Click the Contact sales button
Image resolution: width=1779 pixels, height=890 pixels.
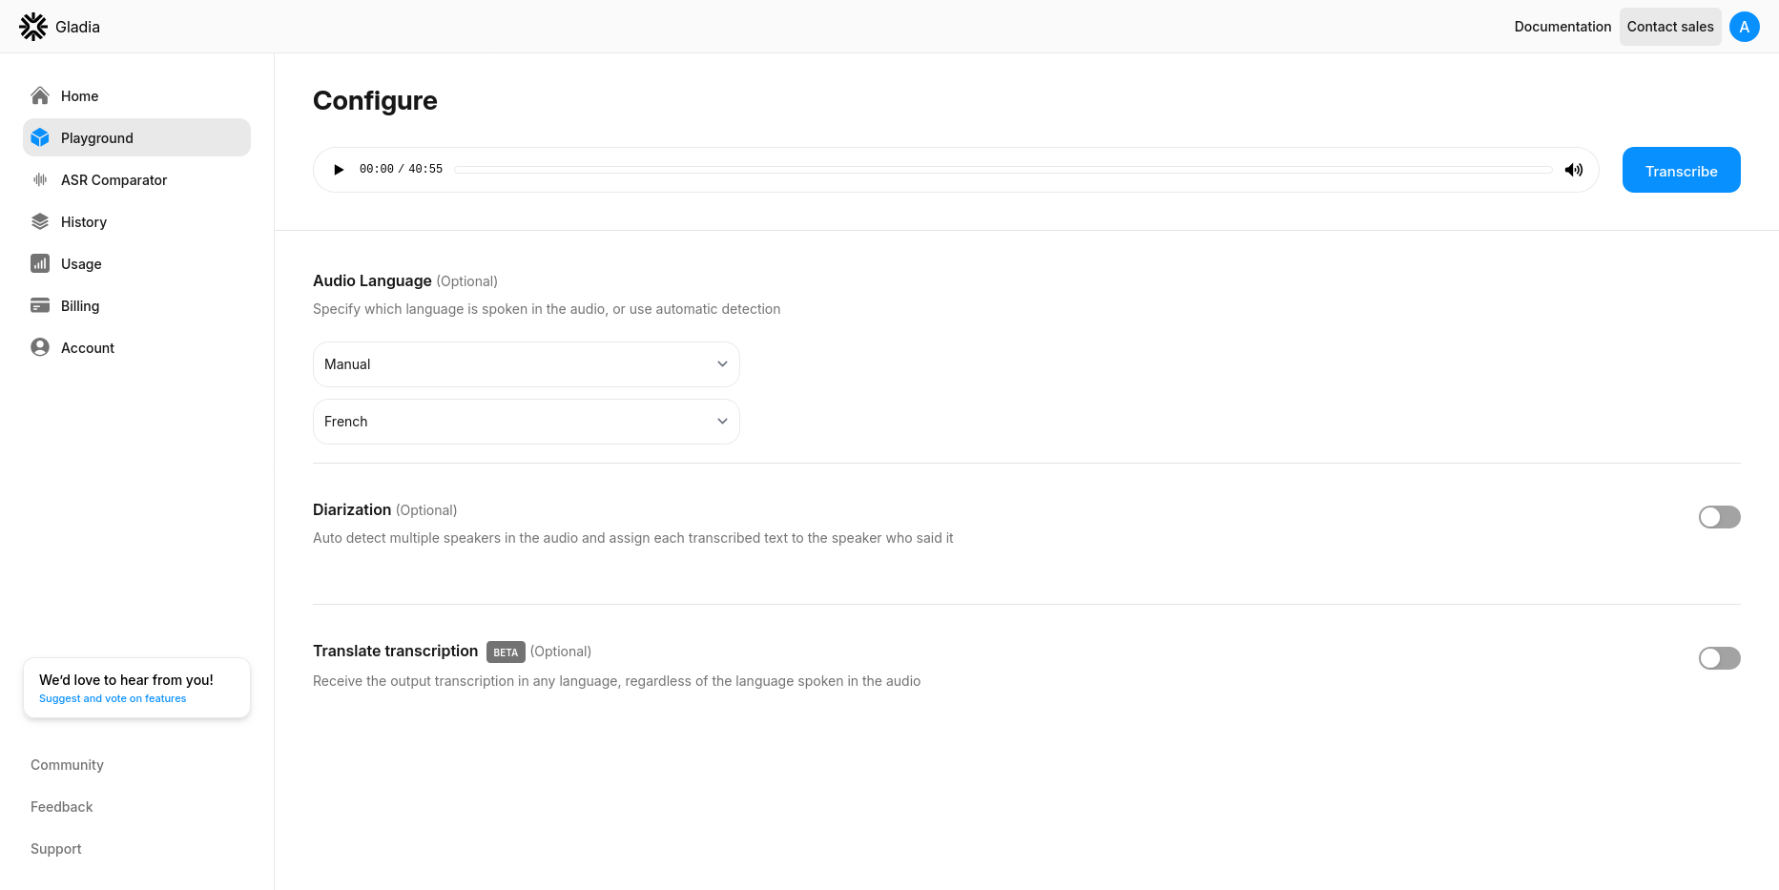click(1669, 27)
